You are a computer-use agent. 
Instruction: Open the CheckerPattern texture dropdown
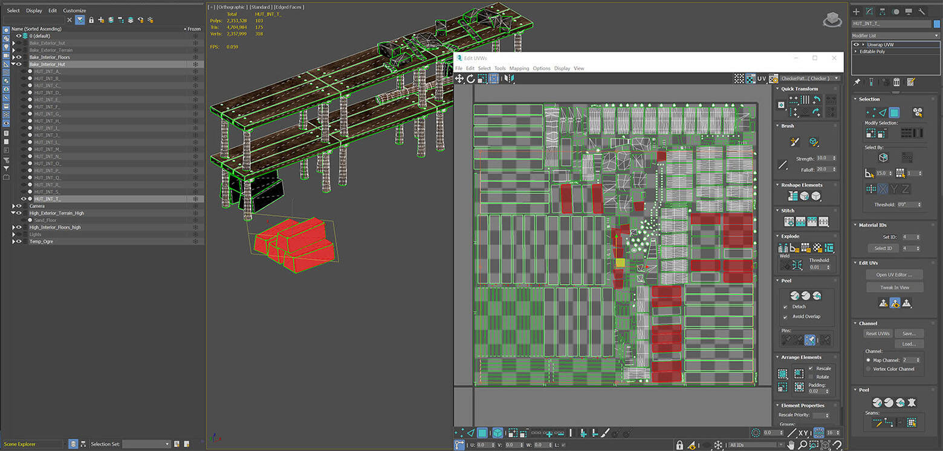point(810,78)
